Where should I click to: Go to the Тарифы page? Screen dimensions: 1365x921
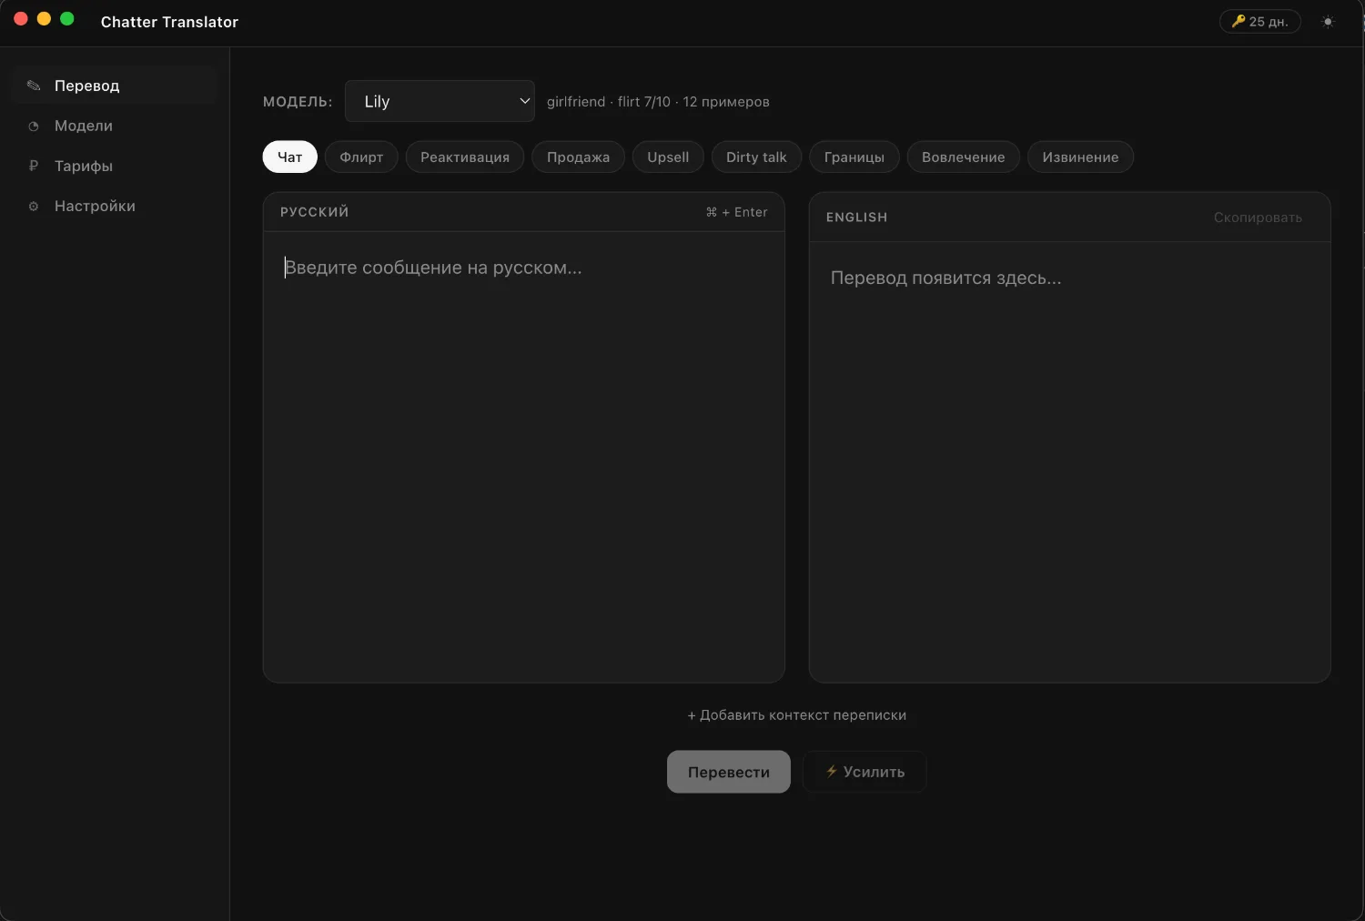click(x=116, y=166)
